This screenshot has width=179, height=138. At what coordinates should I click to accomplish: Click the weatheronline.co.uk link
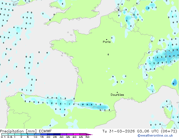click(155, 135)
